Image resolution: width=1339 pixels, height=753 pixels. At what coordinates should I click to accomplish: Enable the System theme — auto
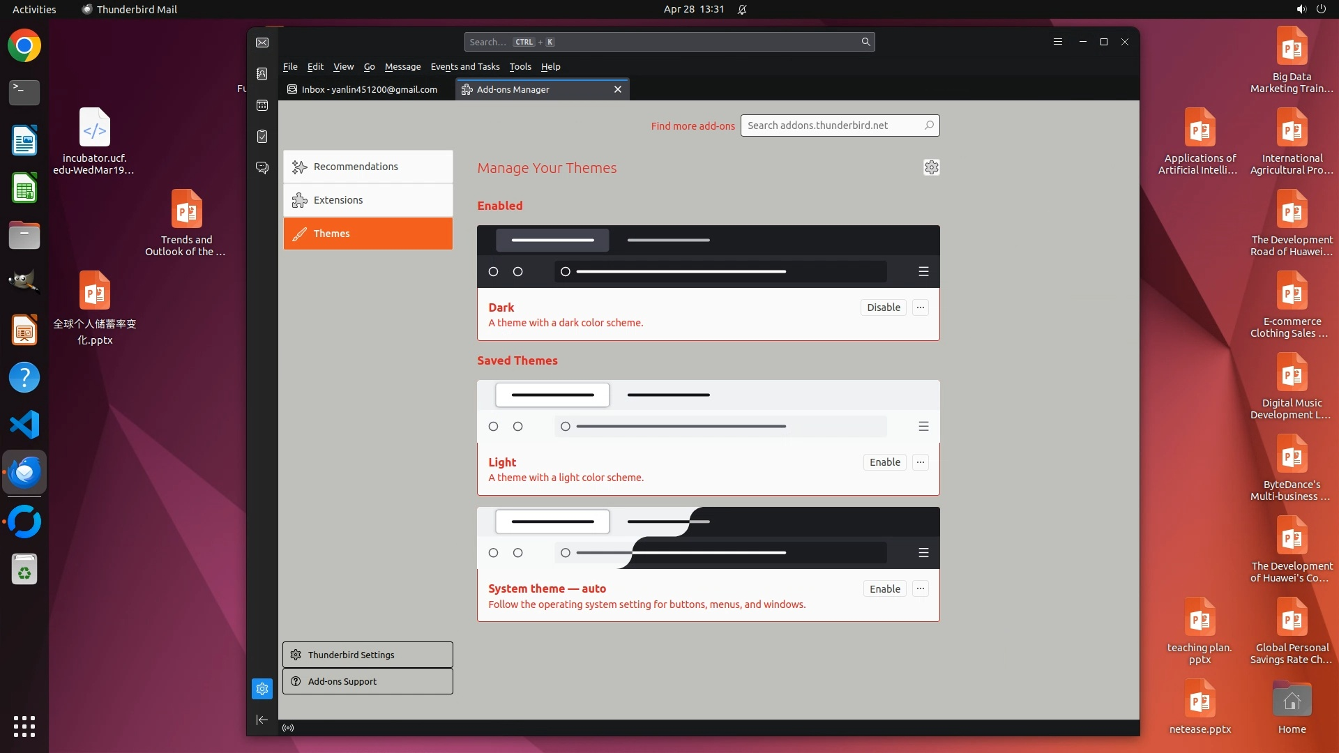click(x=884, y=589)
